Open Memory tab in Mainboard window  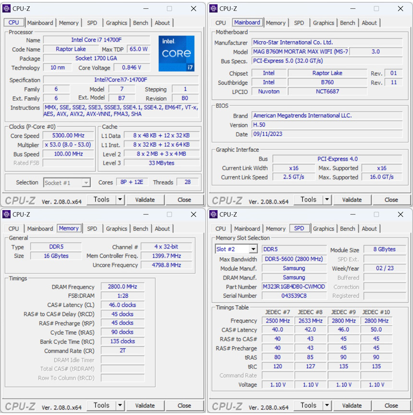[x=276, y=23]
